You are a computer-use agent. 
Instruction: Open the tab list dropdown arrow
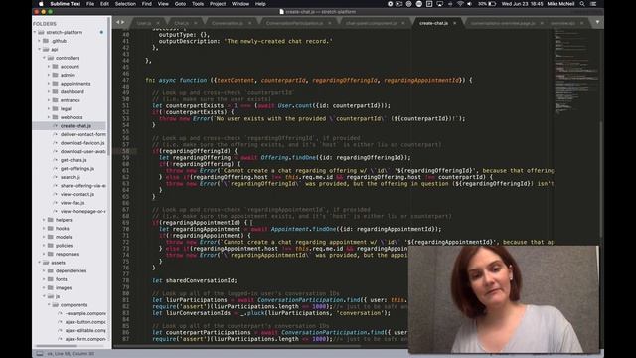point(597,22)
